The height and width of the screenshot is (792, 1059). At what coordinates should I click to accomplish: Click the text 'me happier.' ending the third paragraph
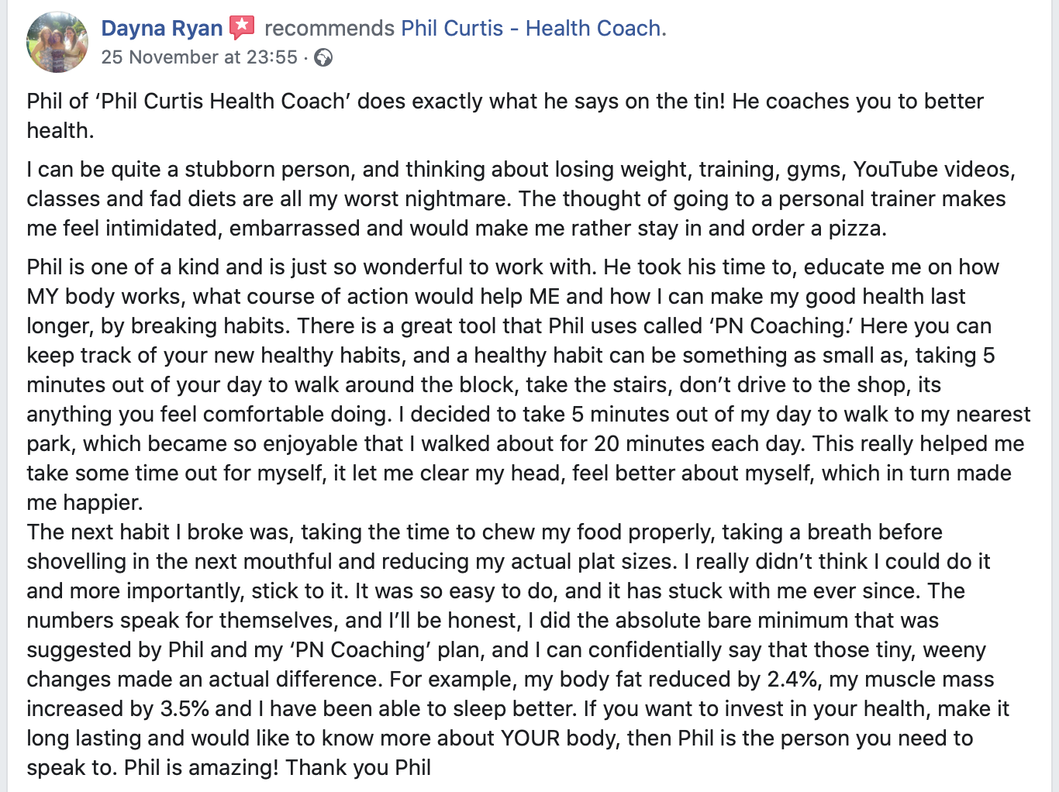(85, 503)
